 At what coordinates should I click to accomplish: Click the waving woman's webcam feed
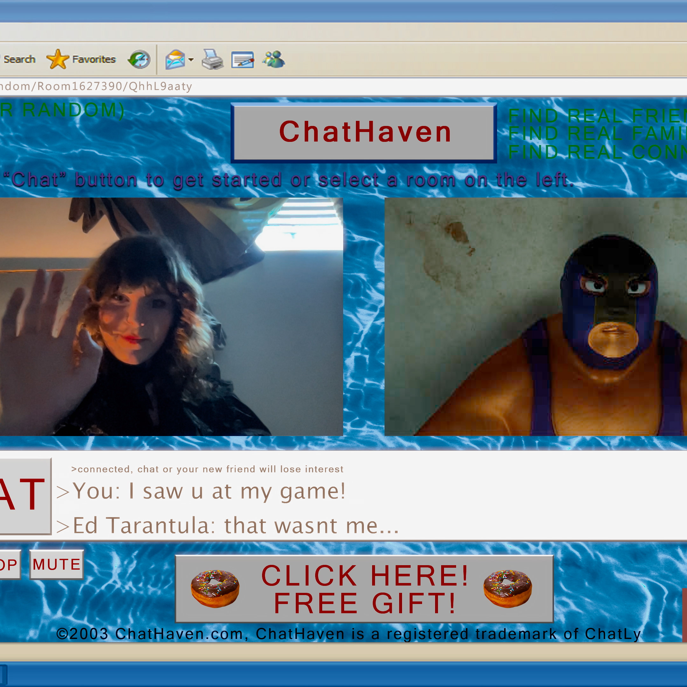pyautogui.click(x=171, y=317)
